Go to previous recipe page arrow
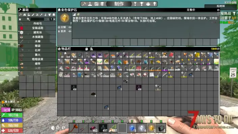The height and width of the screenshot is (134, 238). coord(48,19)
